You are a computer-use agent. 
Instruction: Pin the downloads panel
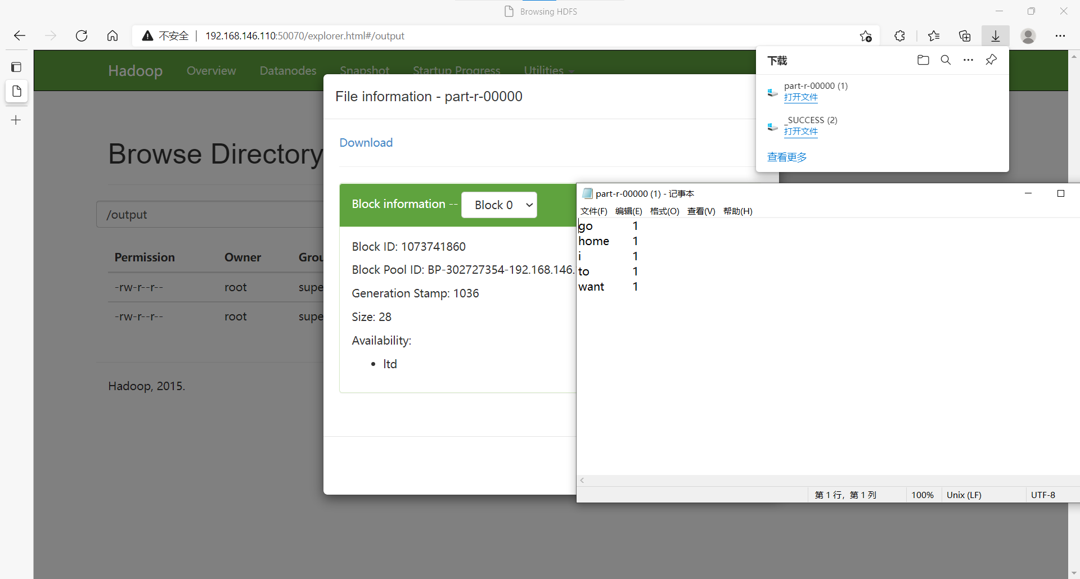click(991, 60)
